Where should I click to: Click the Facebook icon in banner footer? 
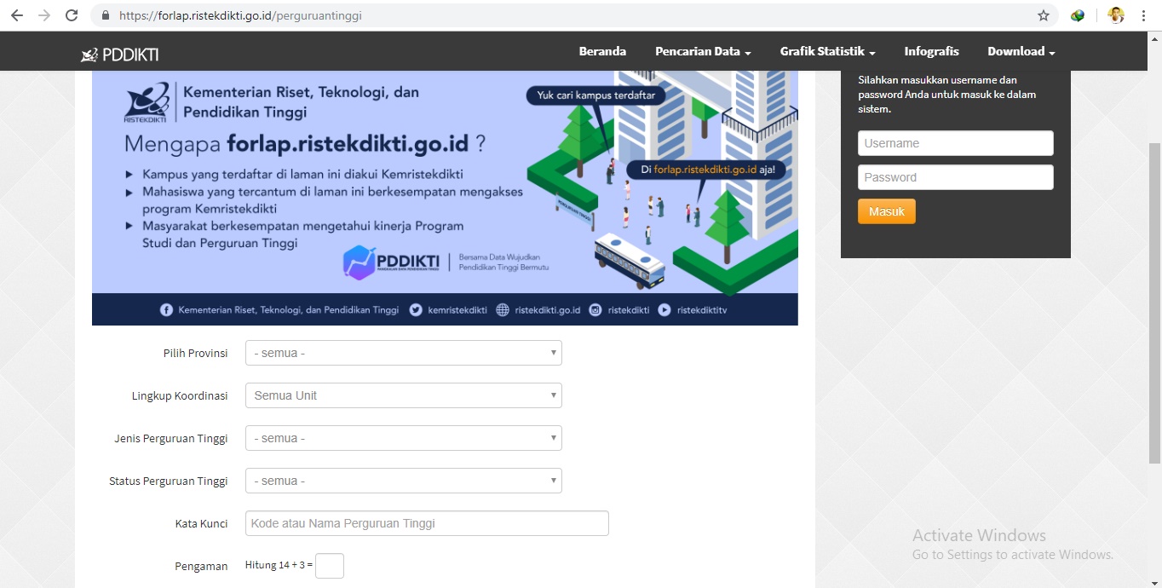coord(167,310)
